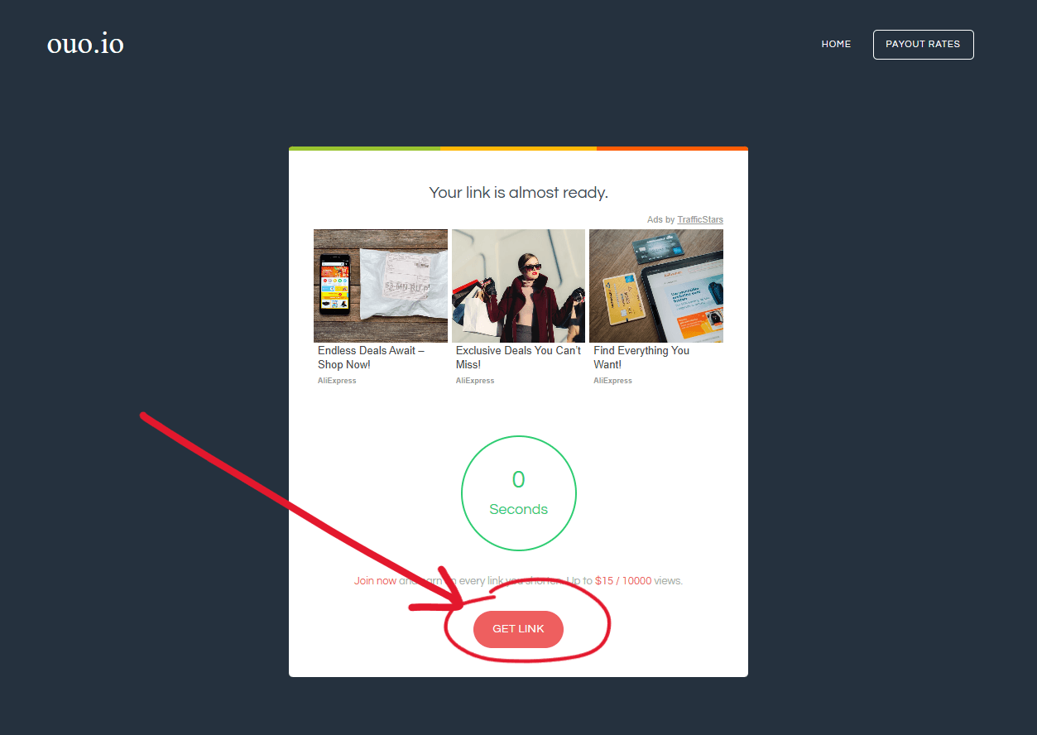The width and height of the screenshot is (1037, 735).
Task: Click the AliExpress label under the first ad
Action: pyautogui.click(x=337, y=380)
